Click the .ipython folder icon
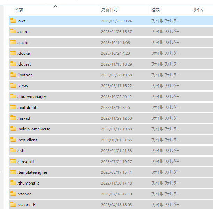Viewport: 213px width, 209px height. [x=13, y=75]
